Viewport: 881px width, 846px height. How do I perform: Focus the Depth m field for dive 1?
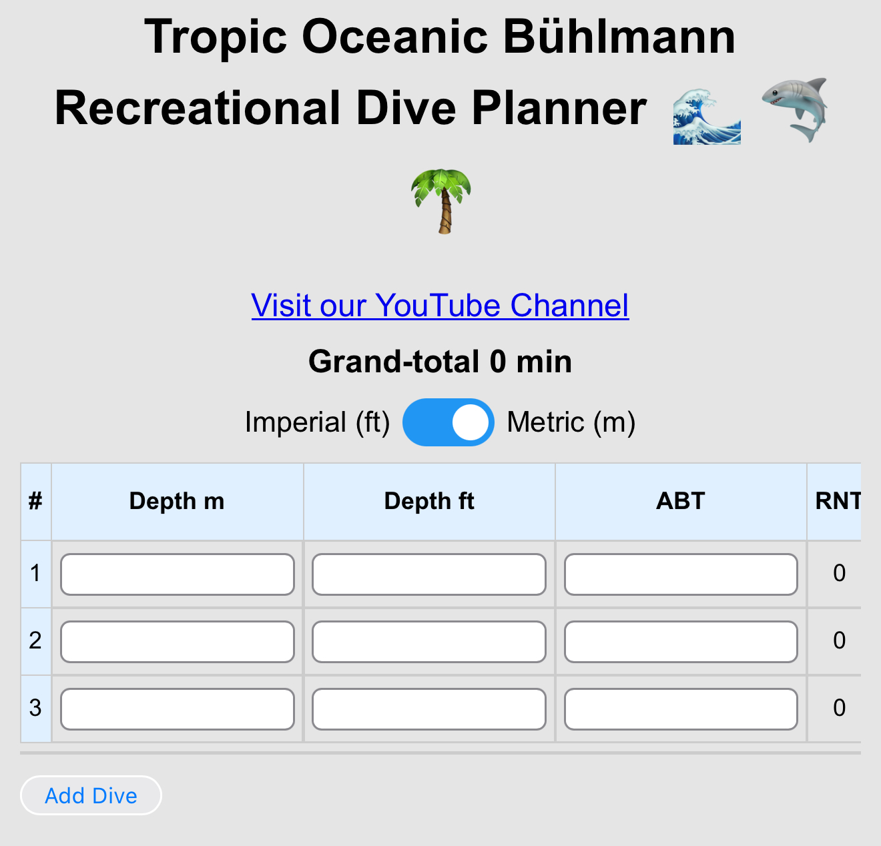(178, 574)
